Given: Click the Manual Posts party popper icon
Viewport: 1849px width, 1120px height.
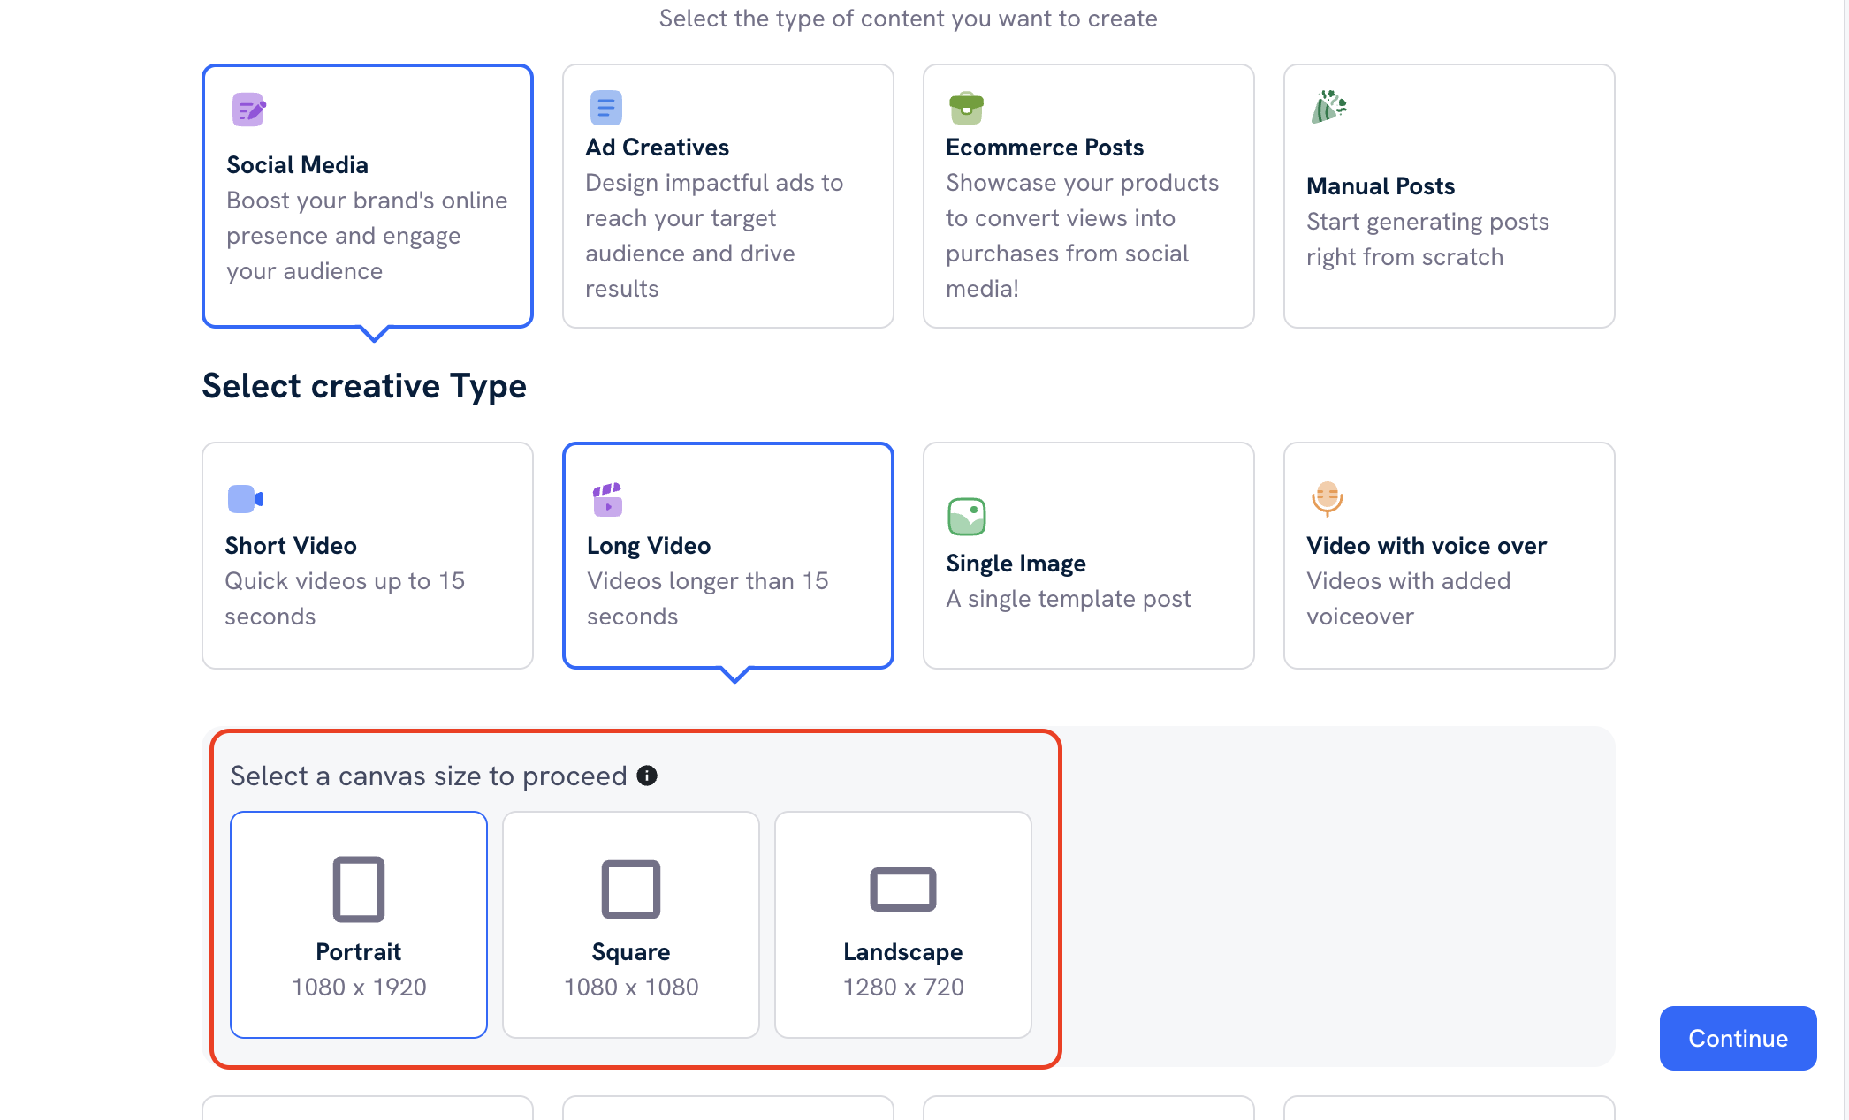Looking at the screenshot, I should [x=1328, y=107].
